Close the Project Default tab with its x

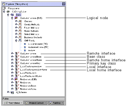(x=45, y=103)
